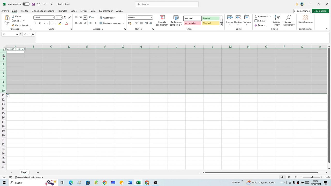This screenshot has height=186, width=331.
Task: Click the Insertar cells icon
Action: (x=230, y=17)
